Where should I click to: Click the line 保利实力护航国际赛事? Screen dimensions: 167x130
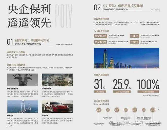point(101,104)
